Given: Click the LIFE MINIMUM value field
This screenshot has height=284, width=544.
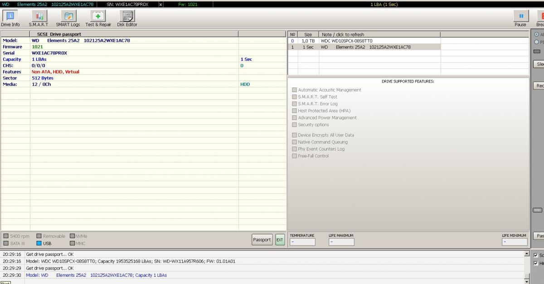Looking at the screenshot, I should pos(515,242).
